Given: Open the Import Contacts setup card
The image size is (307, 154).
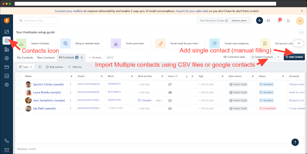Looking at the screenshot, I should [x=36, y=43].
